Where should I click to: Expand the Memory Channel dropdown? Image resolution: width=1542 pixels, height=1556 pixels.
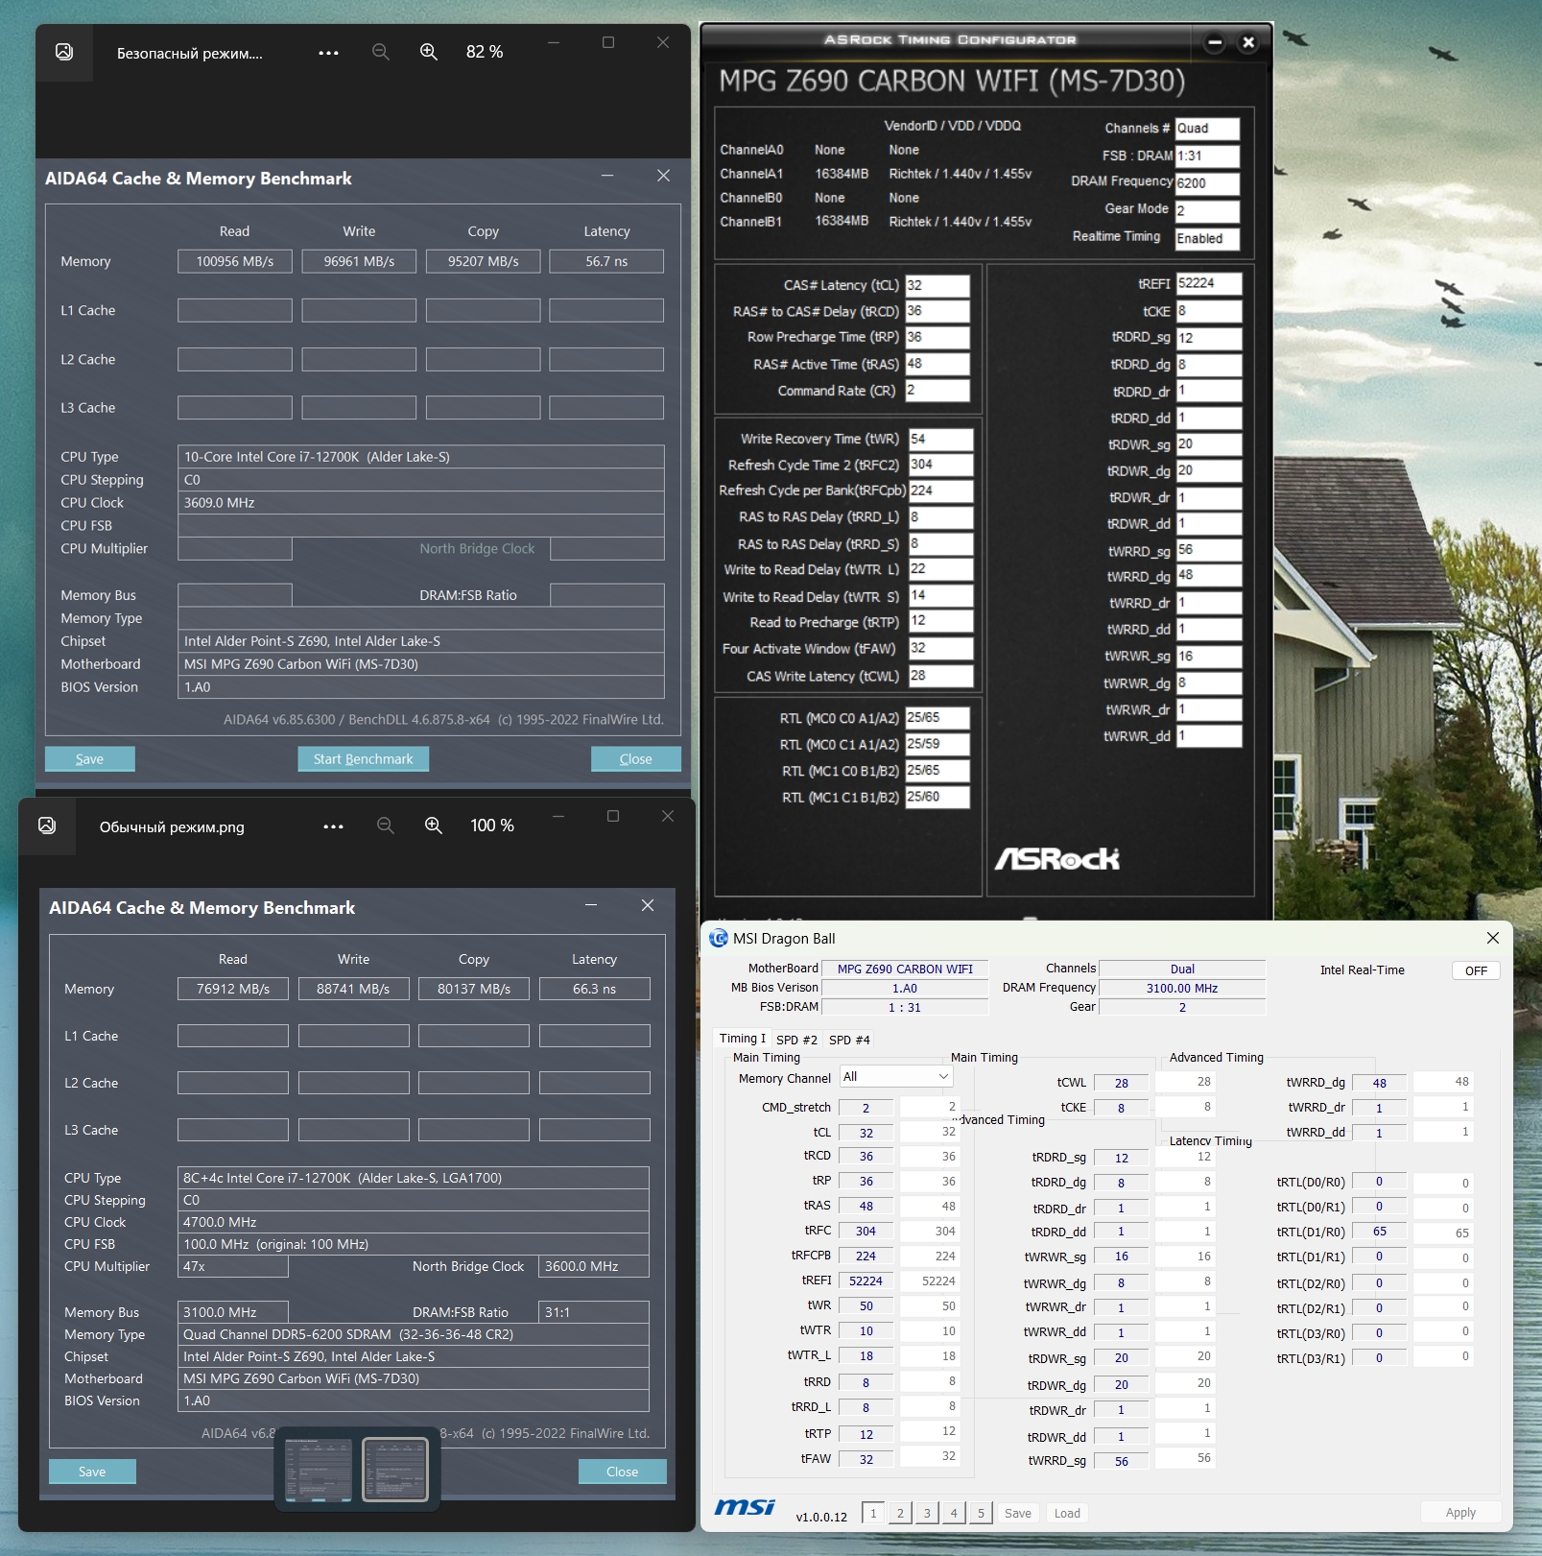943,1077
